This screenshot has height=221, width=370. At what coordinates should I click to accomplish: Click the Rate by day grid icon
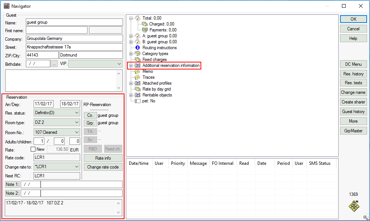click(x=138, y=89)
